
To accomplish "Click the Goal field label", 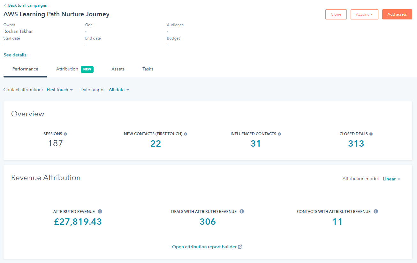I will (89, 25).
